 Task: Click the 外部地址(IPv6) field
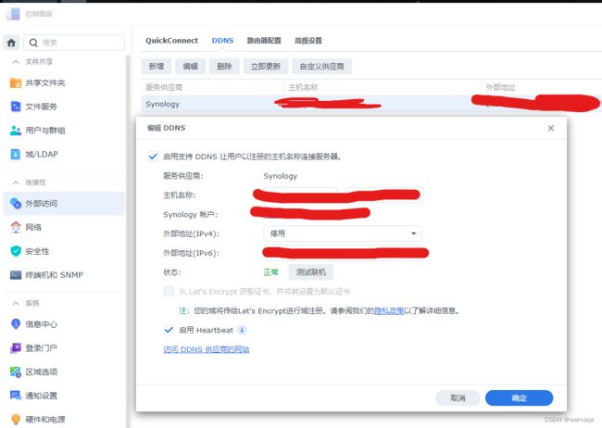click(x=344, y=253)
